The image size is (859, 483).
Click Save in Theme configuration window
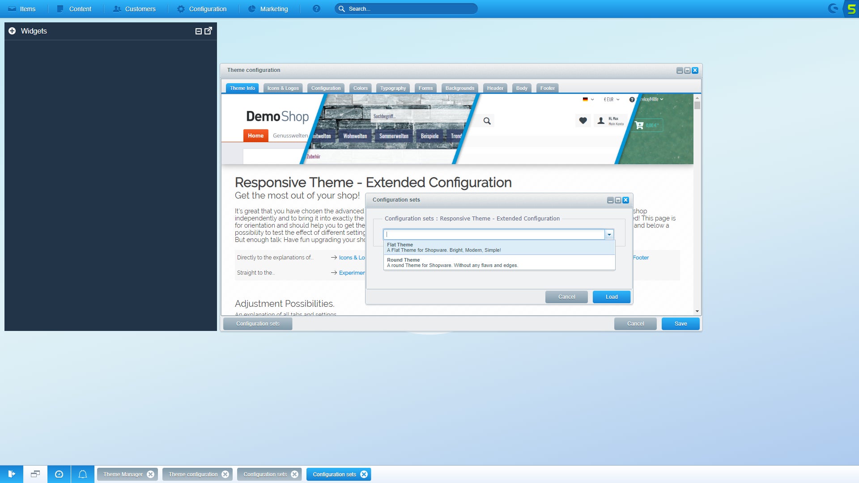coord(680,324)
